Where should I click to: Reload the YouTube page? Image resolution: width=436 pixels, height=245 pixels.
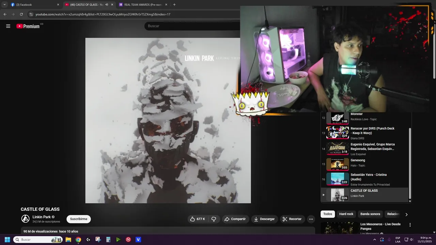tap(21, 14)
